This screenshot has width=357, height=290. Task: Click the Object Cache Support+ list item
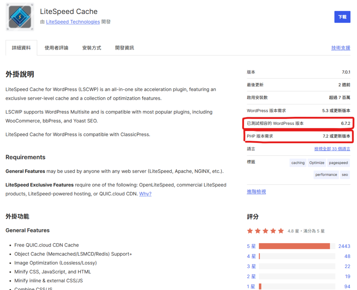[73, 254]
